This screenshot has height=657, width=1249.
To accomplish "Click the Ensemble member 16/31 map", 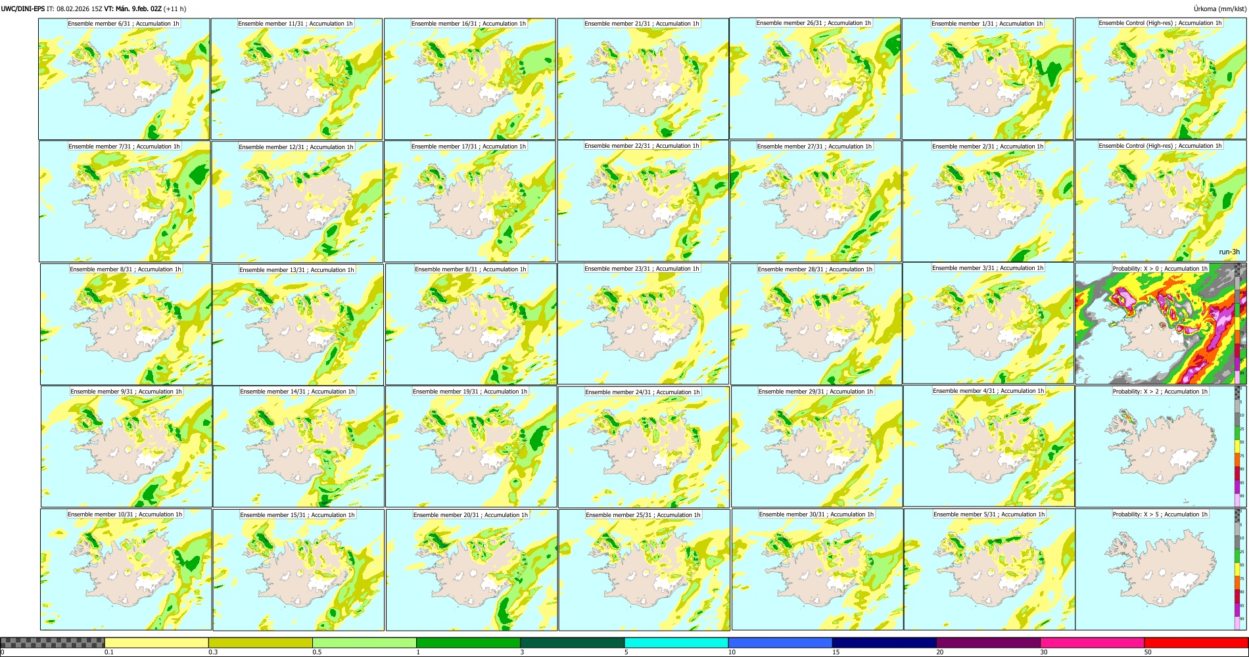I will pos(469,79).
